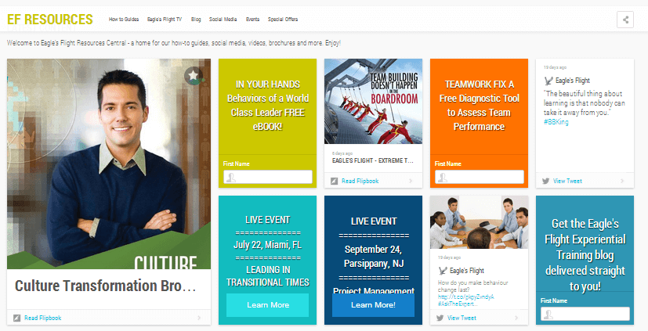Viewport: 648px width, 331px height.
Task: Click the flipbook icon under Extreme Team tile
Action: (335, 181)
